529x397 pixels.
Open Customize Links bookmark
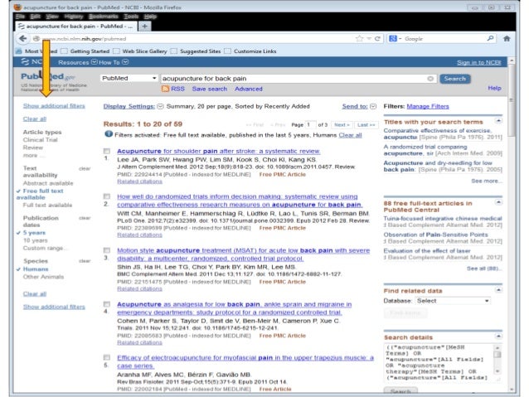coord(251,51)
